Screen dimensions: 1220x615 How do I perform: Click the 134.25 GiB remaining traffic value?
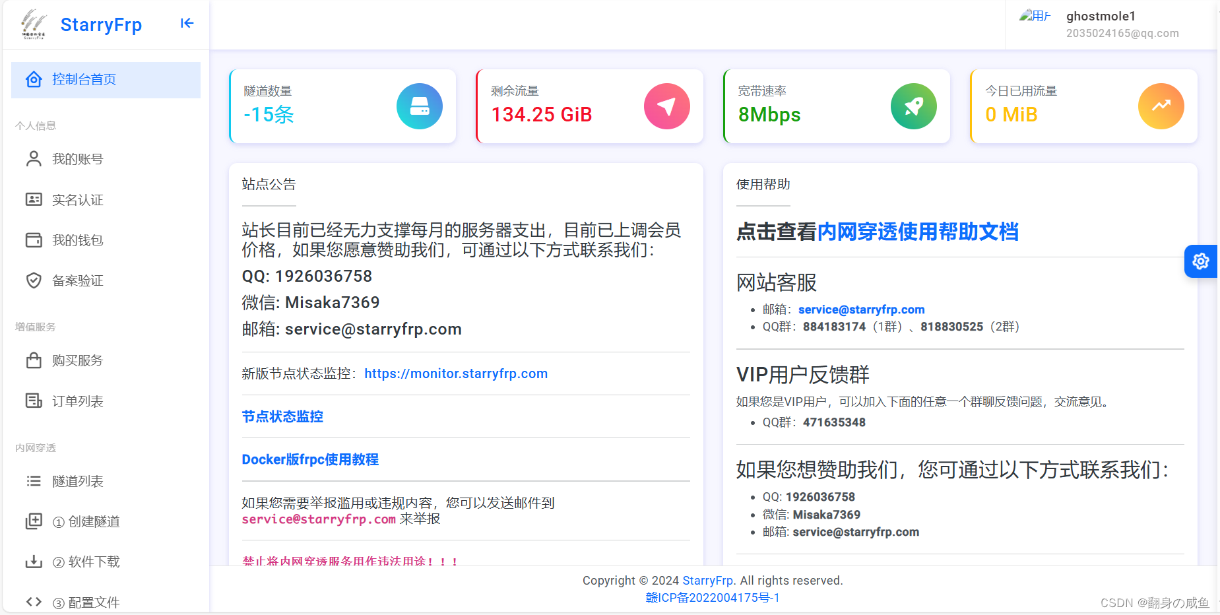pyautogui.click(x=542, y=115)
